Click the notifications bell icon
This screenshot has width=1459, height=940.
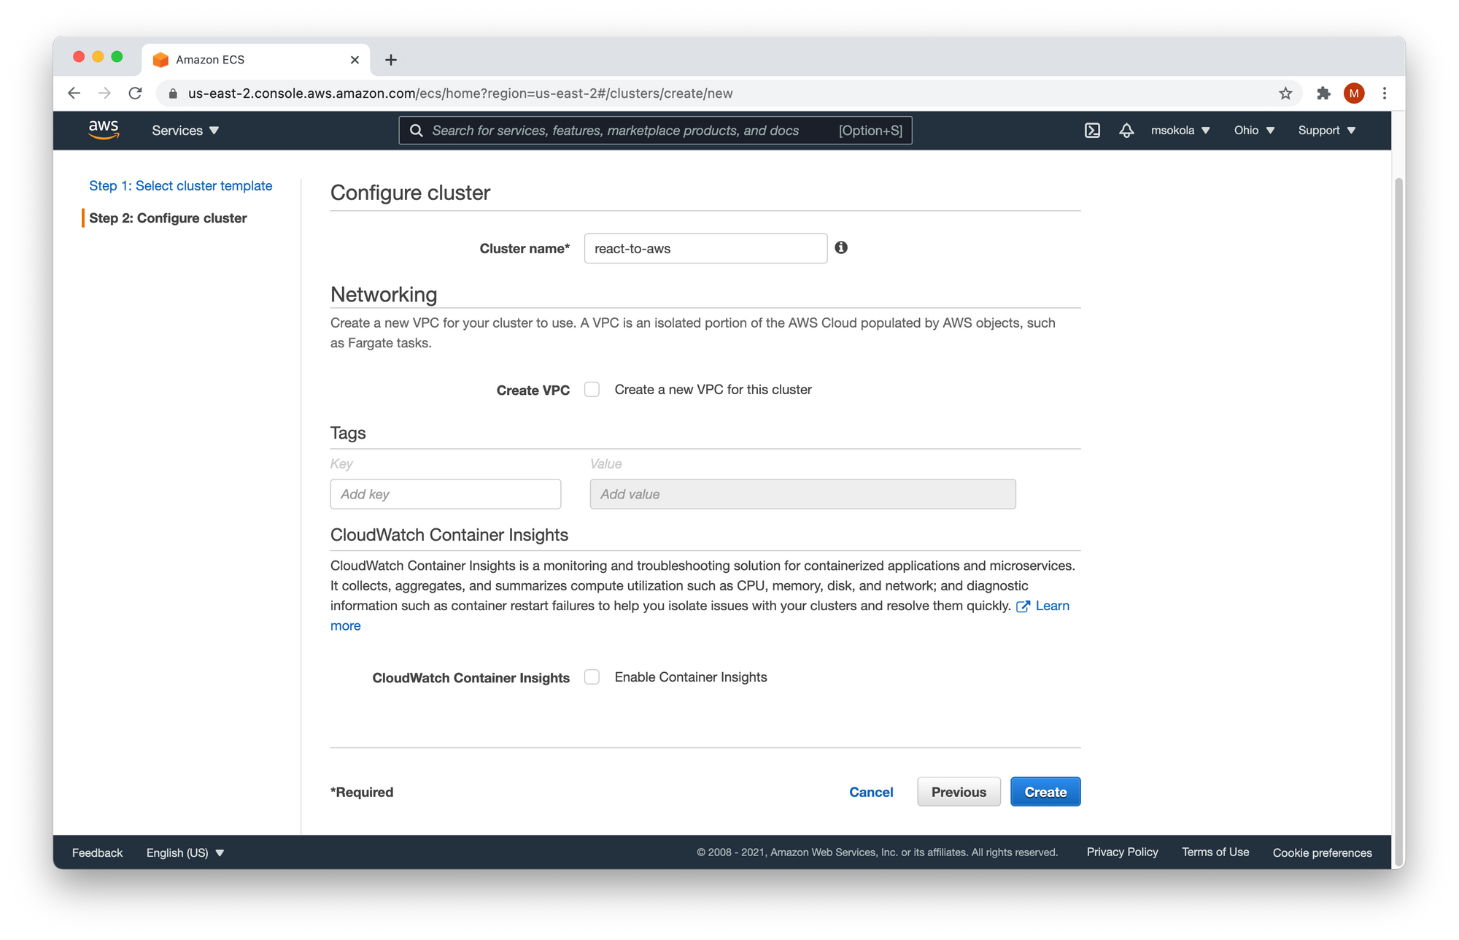tap(1125, 130)
